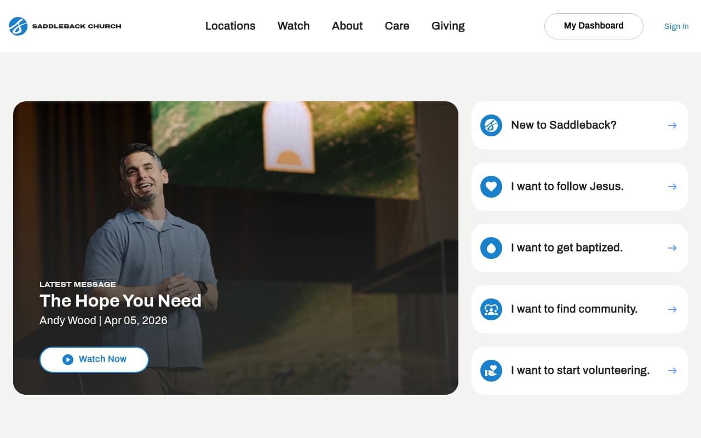Click the arrow on the baptism card
The image size is (701, 438).
point(672,248)
